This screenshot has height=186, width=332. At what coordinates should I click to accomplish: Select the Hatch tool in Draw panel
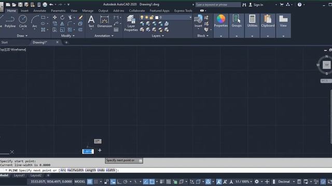click(43, 30)
